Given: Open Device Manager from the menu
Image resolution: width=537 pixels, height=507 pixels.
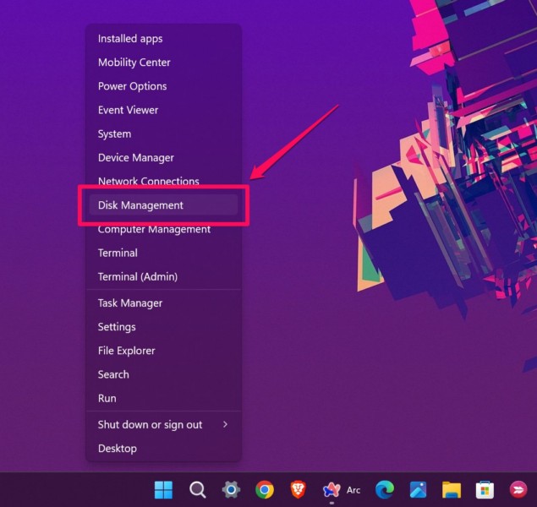Looking at the screenshot, I should (x=136, y=158).
